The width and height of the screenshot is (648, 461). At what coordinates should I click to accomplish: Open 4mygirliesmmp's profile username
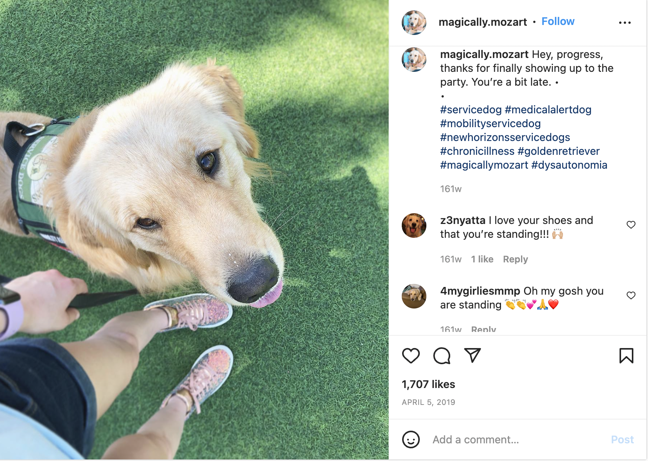pos(480,291)
